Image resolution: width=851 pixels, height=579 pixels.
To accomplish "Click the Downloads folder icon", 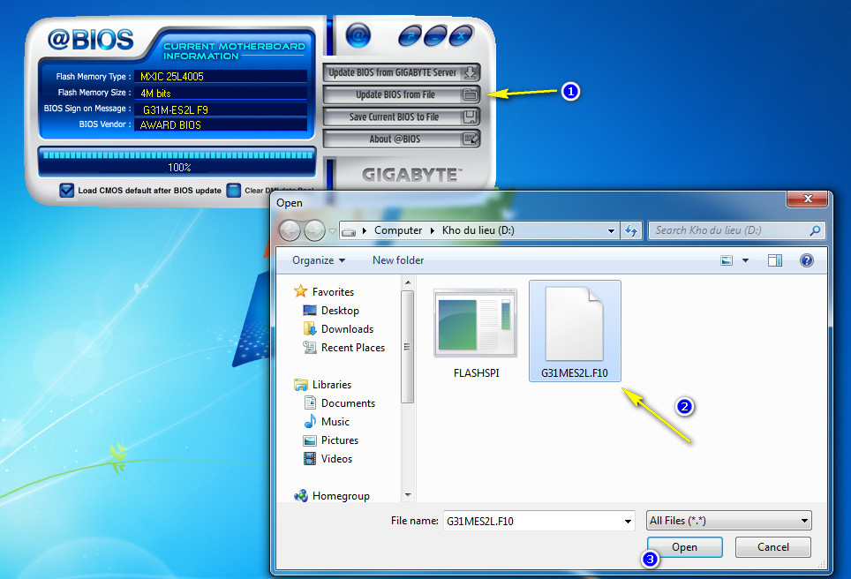I will click(x=309, y=329).
